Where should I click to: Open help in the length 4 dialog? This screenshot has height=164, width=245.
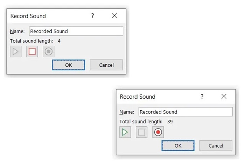(92, 16)
